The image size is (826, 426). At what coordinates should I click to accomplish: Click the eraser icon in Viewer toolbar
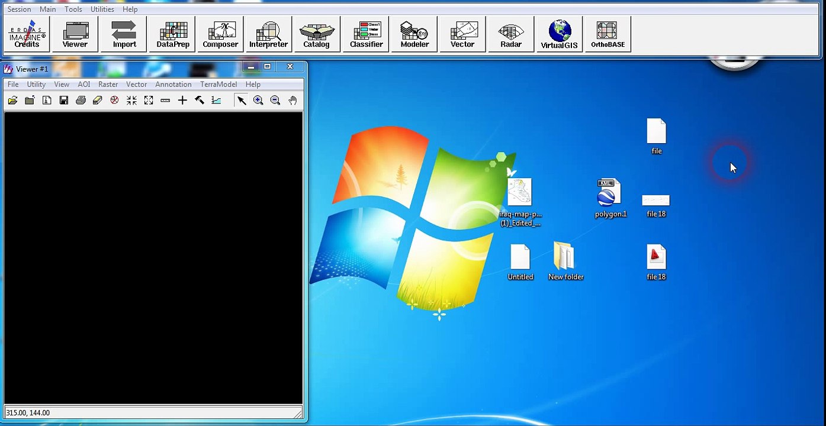98,101
